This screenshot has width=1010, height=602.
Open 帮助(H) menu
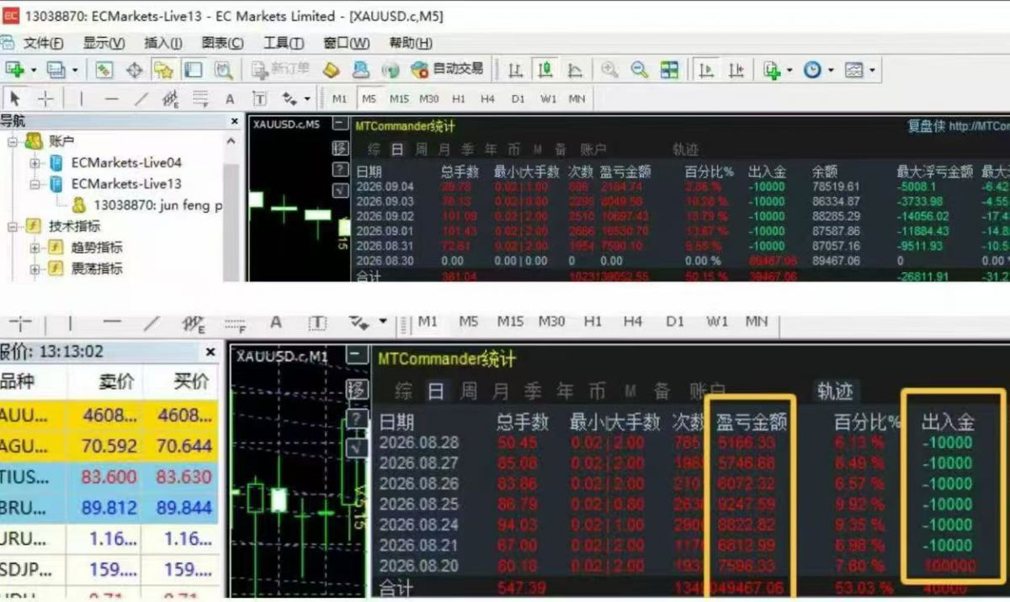click(411, 43)
